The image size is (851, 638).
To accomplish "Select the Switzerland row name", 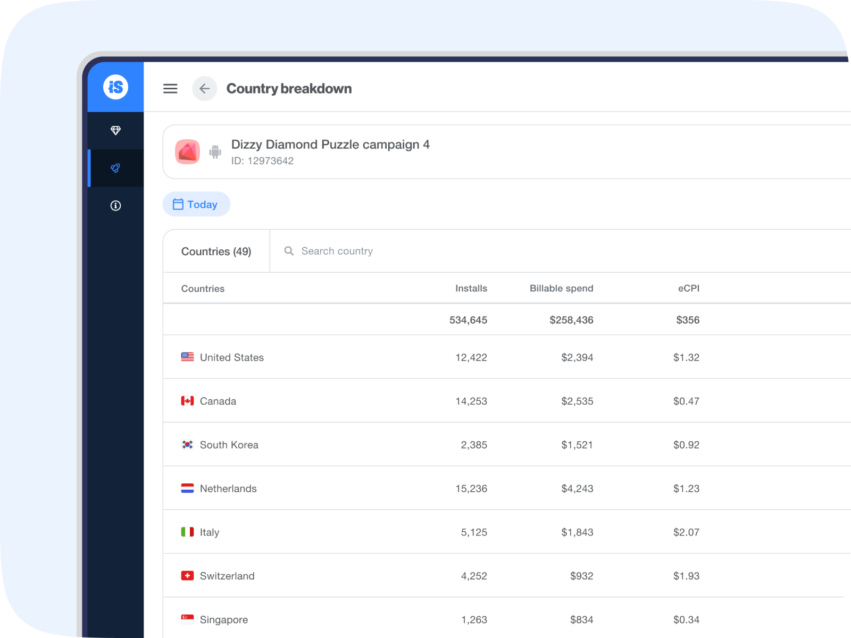I will click(227, 576).
